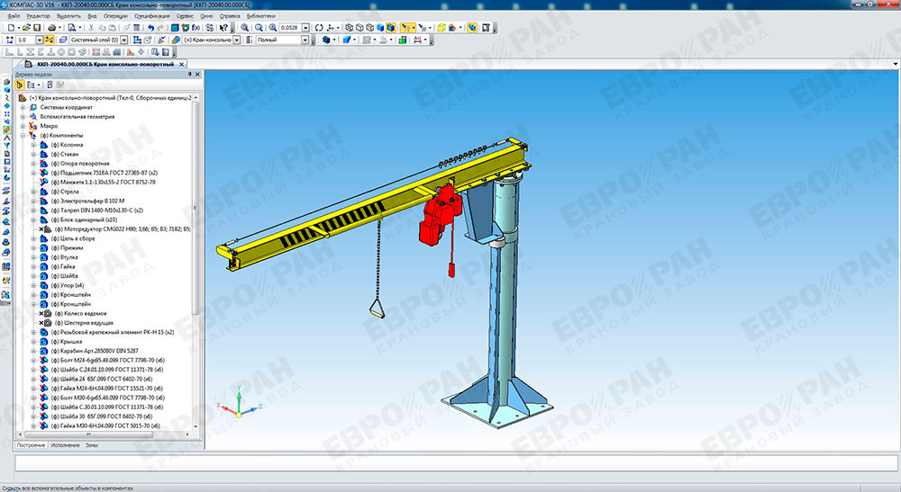Screen dimensions: 901x492
Task: Open the Системный слой layer dropdown
Action: coord(125,40)
